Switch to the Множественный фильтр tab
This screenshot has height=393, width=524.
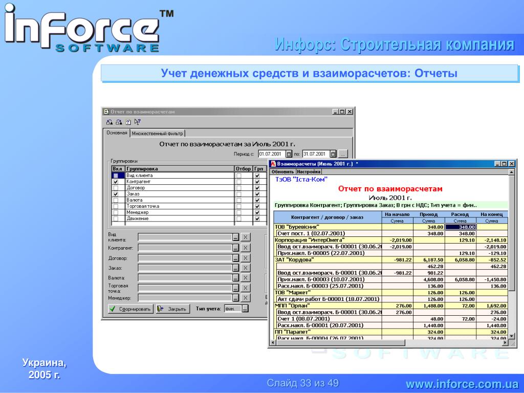158,134
